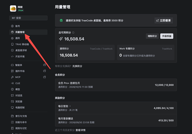This screenshot has width=192, height=134.
Task: Click the 智能体 sidebar label
Action: coord(19,65)
